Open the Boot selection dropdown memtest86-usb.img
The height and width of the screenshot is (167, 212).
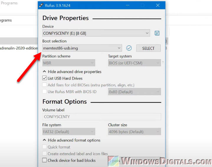(x=82, y=48)
